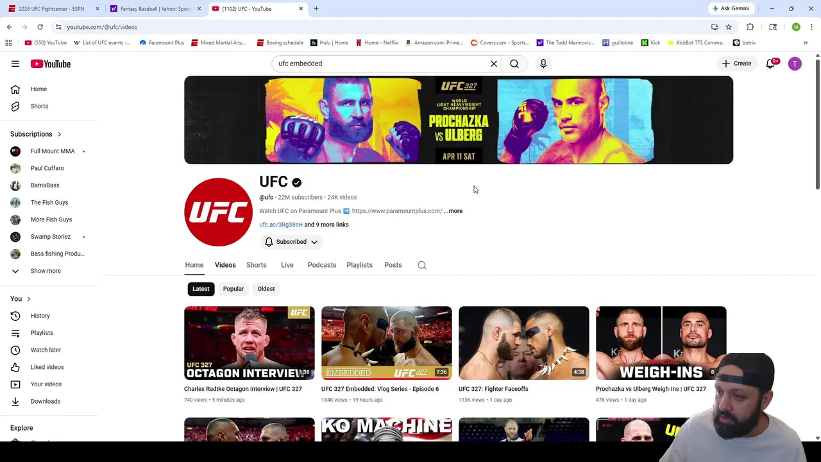Reload the page

[x=40, y=27]
